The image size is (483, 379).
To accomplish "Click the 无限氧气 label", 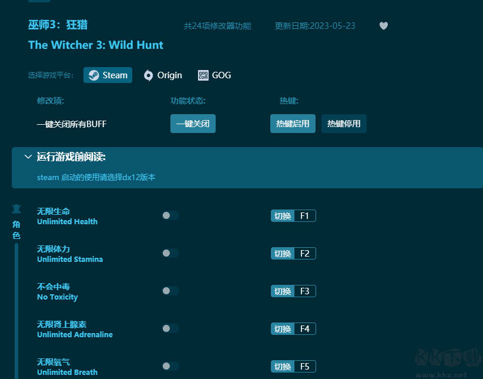I will [53, 362].
